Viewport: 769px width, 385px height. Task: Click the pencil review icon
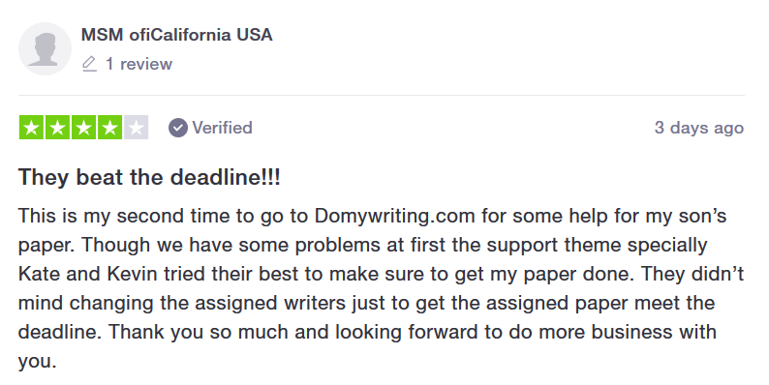(89, 64)
